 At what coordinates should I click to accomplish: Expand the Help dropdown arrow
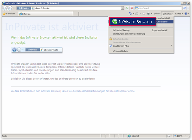click(188, 14)
